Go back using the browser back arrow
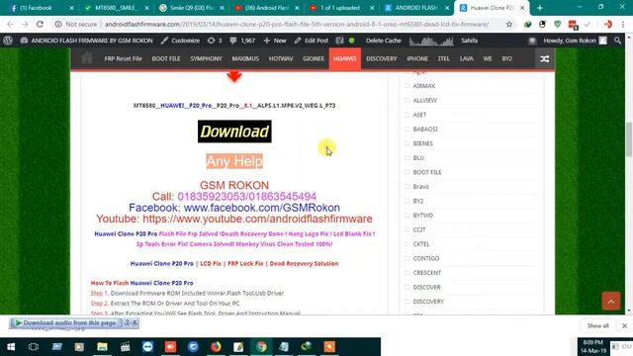The image size is (633, 356). (x=10, y=24)
